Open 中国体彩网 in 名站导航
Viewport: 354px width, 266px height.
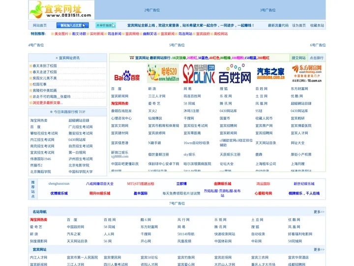pyautogui.click(x=223, y=241)
